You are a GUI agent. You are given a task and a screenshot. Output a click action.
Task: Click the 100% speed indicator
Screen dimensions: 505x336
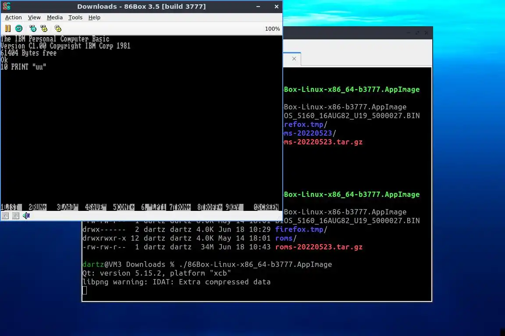click(x=272, y=28)
